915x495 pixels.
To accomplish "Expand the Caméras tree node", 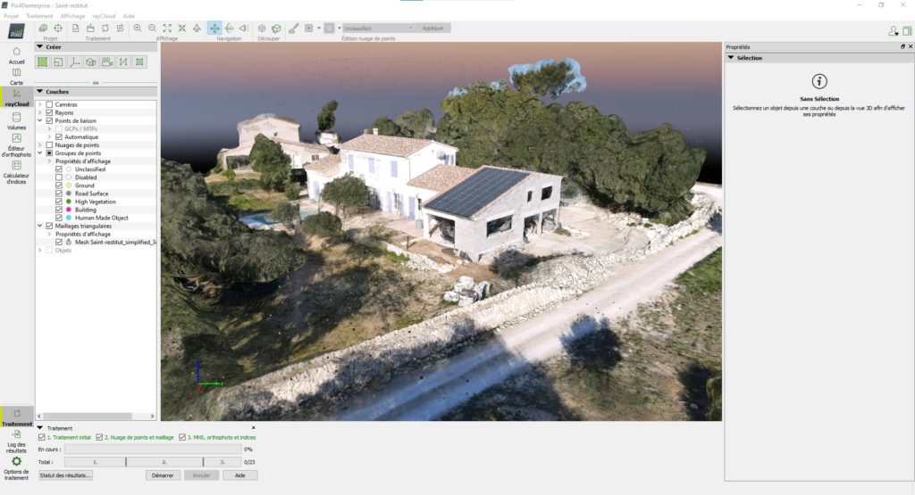I will coord(40,105).
